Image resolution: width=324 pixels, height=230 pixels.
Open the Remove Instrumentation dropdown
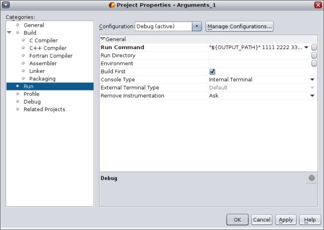(312, 96)
